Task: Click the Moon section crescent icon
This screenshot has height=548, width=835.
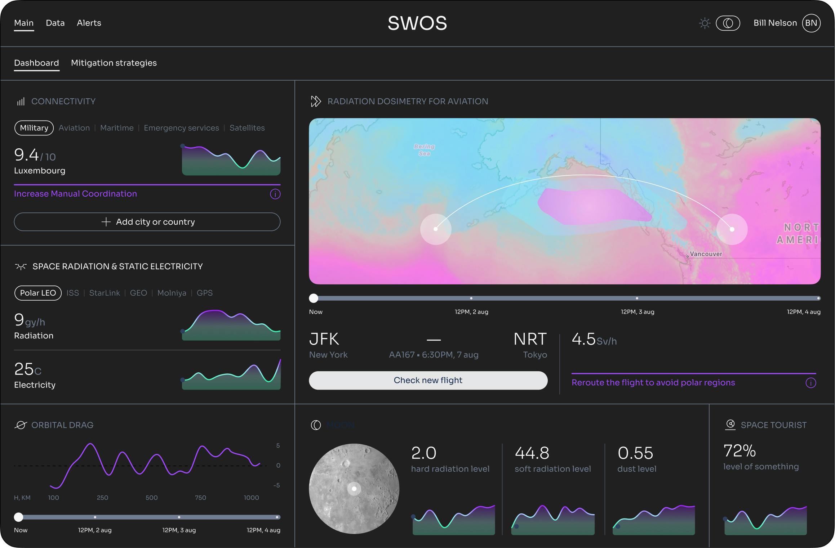Action: (316, 425)
